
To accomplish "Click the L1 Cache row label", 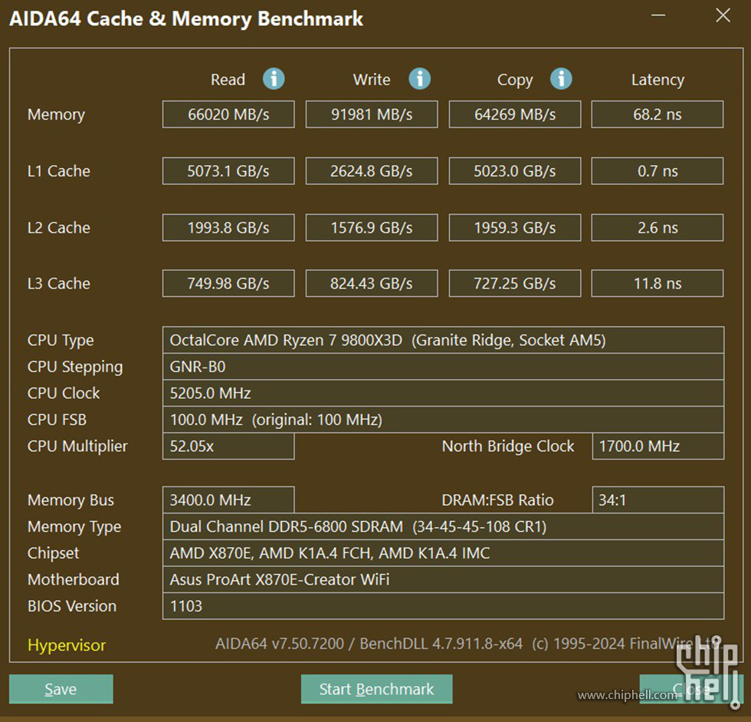I will pyautogui.click(x=59, y=171).
